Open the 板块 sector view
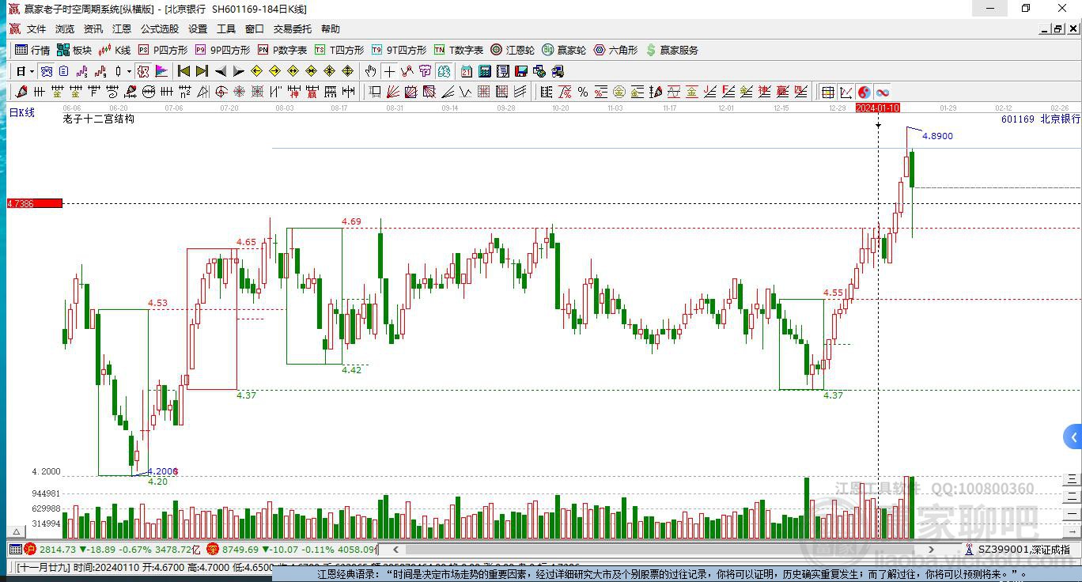The height and width of the screenshot is (582, 1082). pos(74,50)
